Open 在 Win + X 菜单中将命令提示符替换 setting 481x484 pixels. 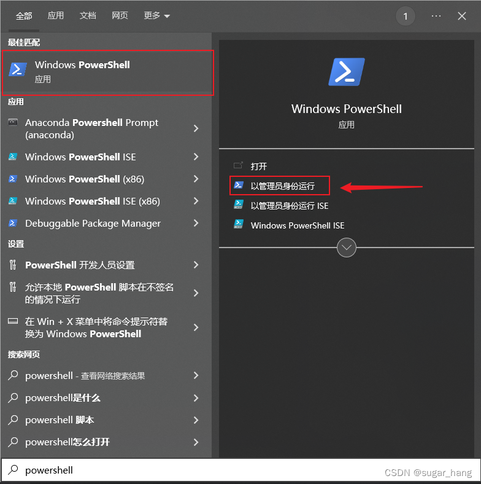coord(96,327)
